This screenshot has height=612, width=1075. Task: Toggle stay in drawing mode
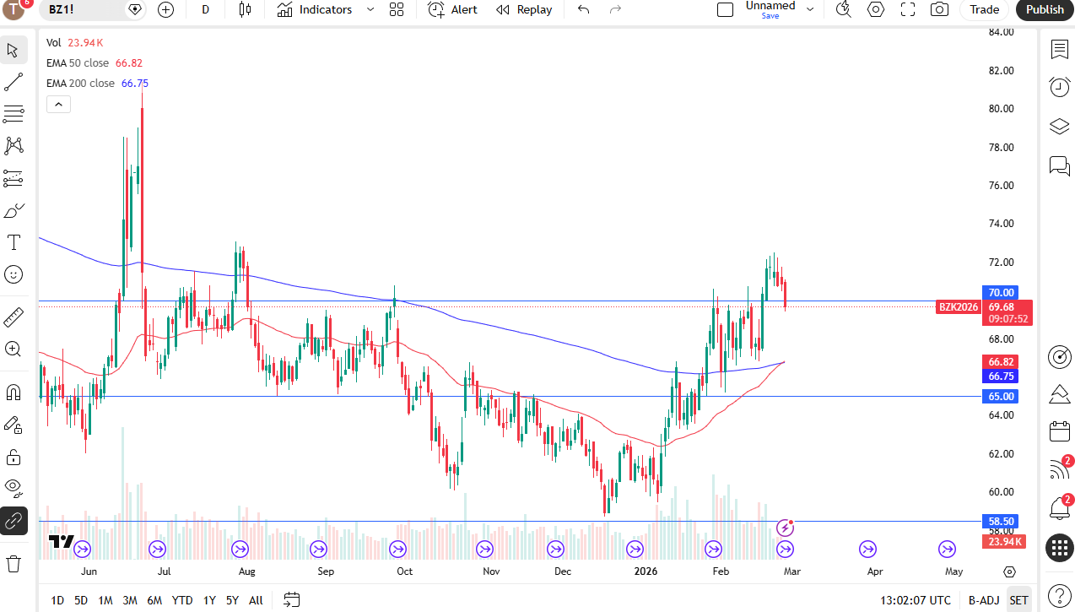[14, 425]
